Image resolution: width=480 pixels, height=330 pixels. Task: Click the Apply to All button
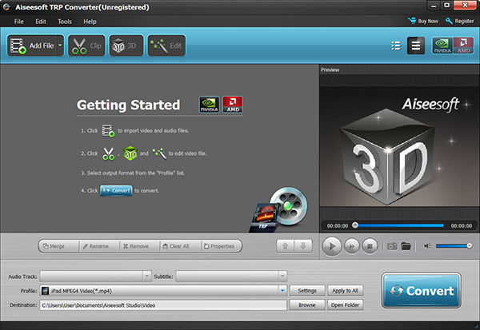pos(345,291)
